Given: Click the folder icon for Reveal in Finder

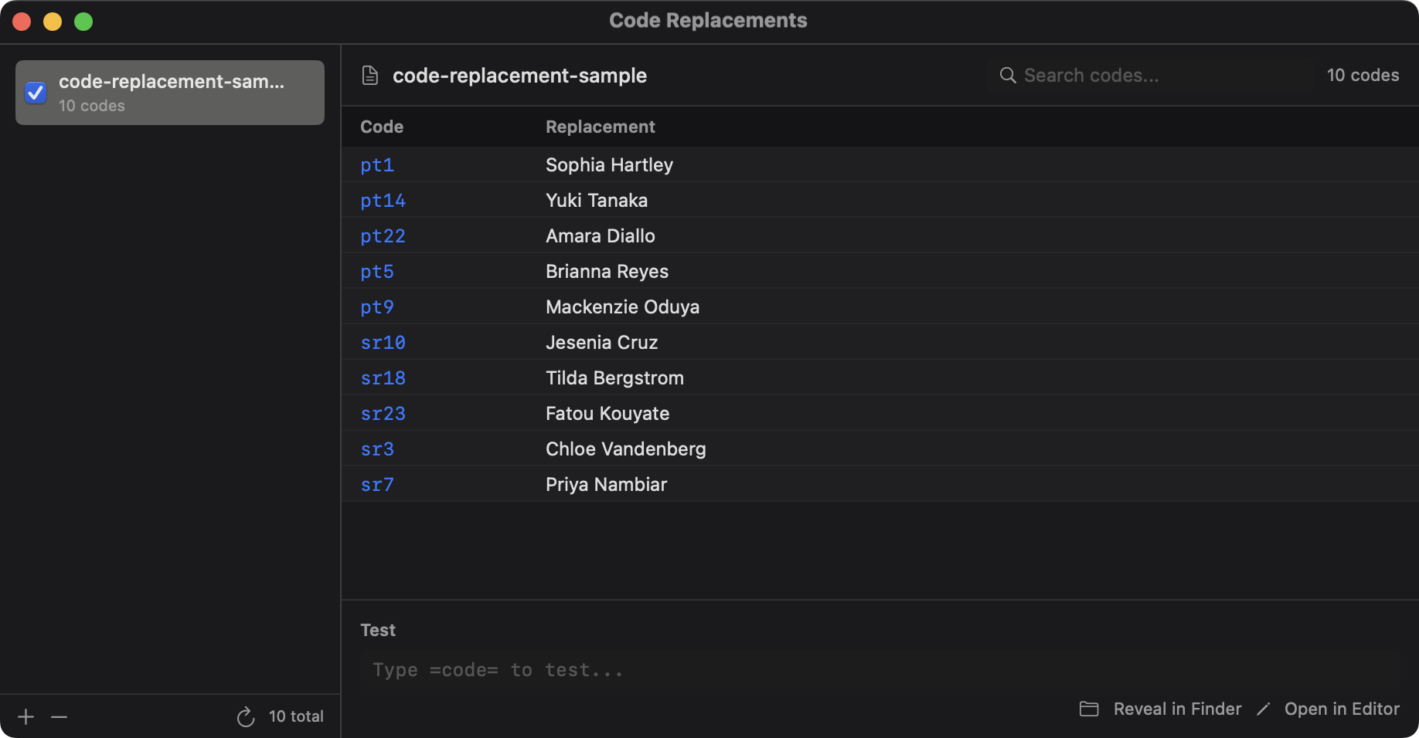Looking at the screenshot, I should coord(1089,709).
